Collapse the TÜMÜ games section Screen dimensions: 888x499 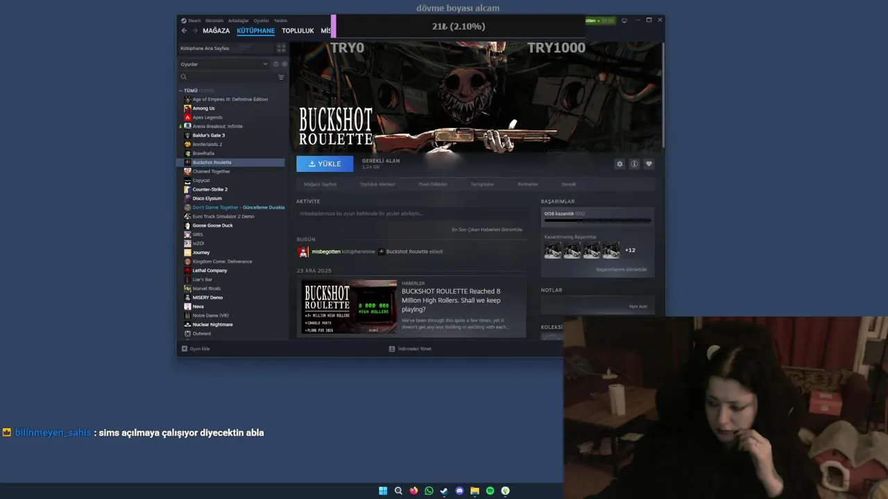(181, 91)
